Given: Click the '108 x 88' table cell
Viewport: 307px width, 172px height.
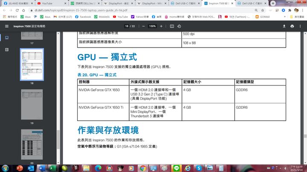Looking at the screenshot, I should click(x=234, y=43).
